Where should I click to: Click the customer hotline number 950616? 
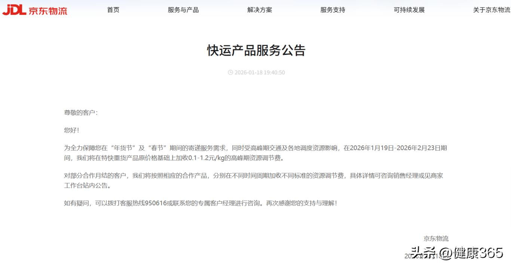(x=156, y=203)
